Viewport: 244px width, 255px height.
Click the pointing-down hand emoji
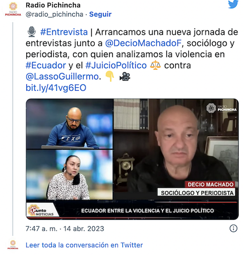110,77
